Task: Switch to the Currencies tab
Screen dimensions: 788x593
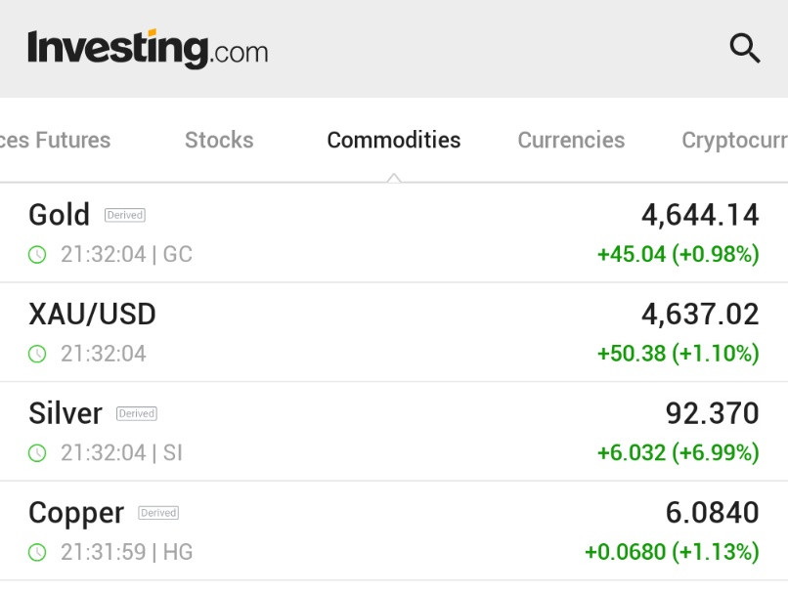Action: (571, 140)
